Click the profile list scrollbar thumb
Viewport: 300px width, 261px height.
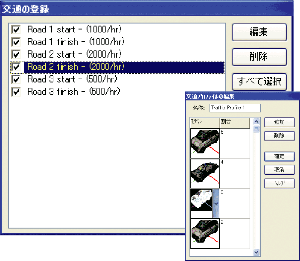pyautogui.click(x=256, y=129)
